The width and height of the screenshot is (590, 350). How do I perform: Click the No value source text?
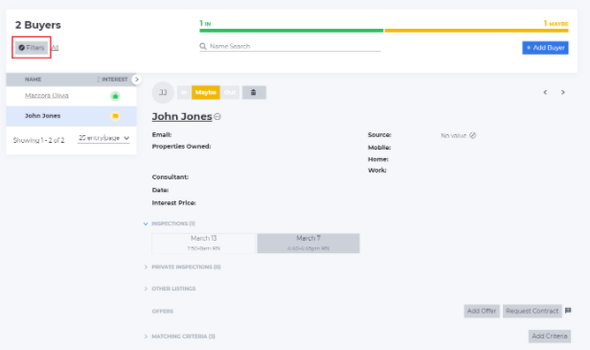(454, 135)
